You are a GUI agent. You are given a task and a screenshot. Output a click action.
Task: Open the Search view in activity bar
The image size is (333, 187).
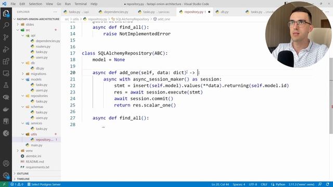(x=6, y=25)
